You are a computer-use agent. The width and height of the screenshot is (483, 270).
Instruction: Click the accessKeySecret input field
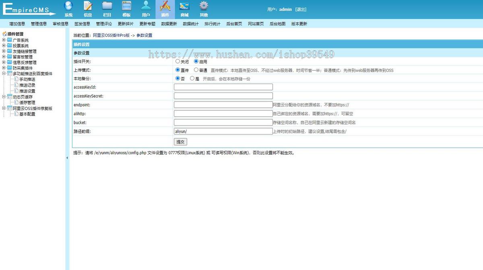223,96
